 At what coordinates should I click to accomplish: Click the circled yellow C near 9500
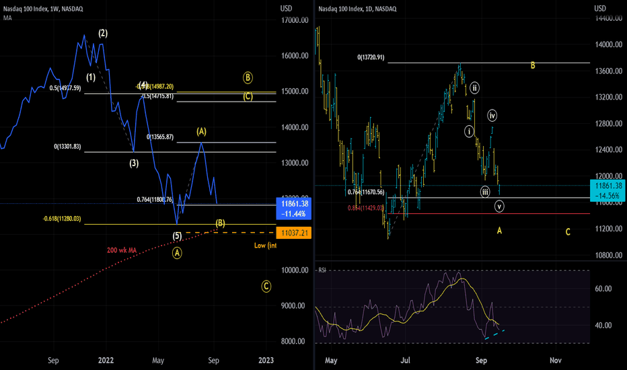pyautogui.click(x=266, y=287)
